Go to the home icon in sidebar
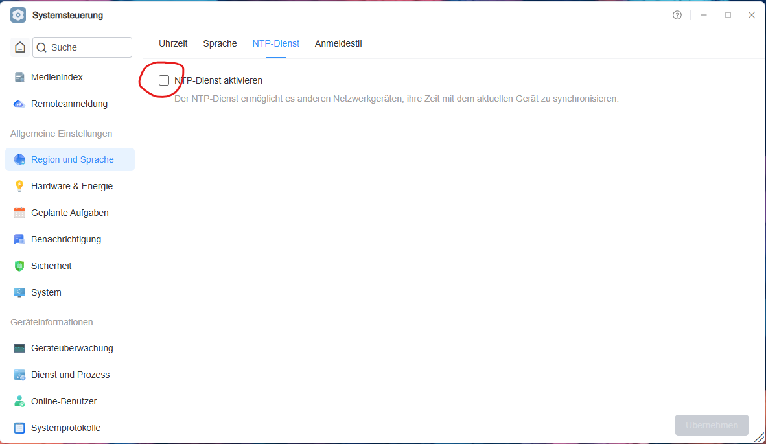 coord(20,47)
